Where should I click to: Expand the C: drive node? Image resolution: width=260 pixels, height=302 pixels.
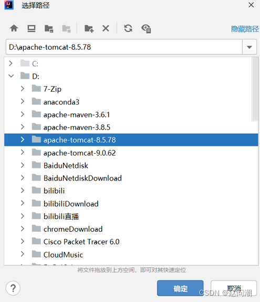pyautogui.click(x=11, y=63)
